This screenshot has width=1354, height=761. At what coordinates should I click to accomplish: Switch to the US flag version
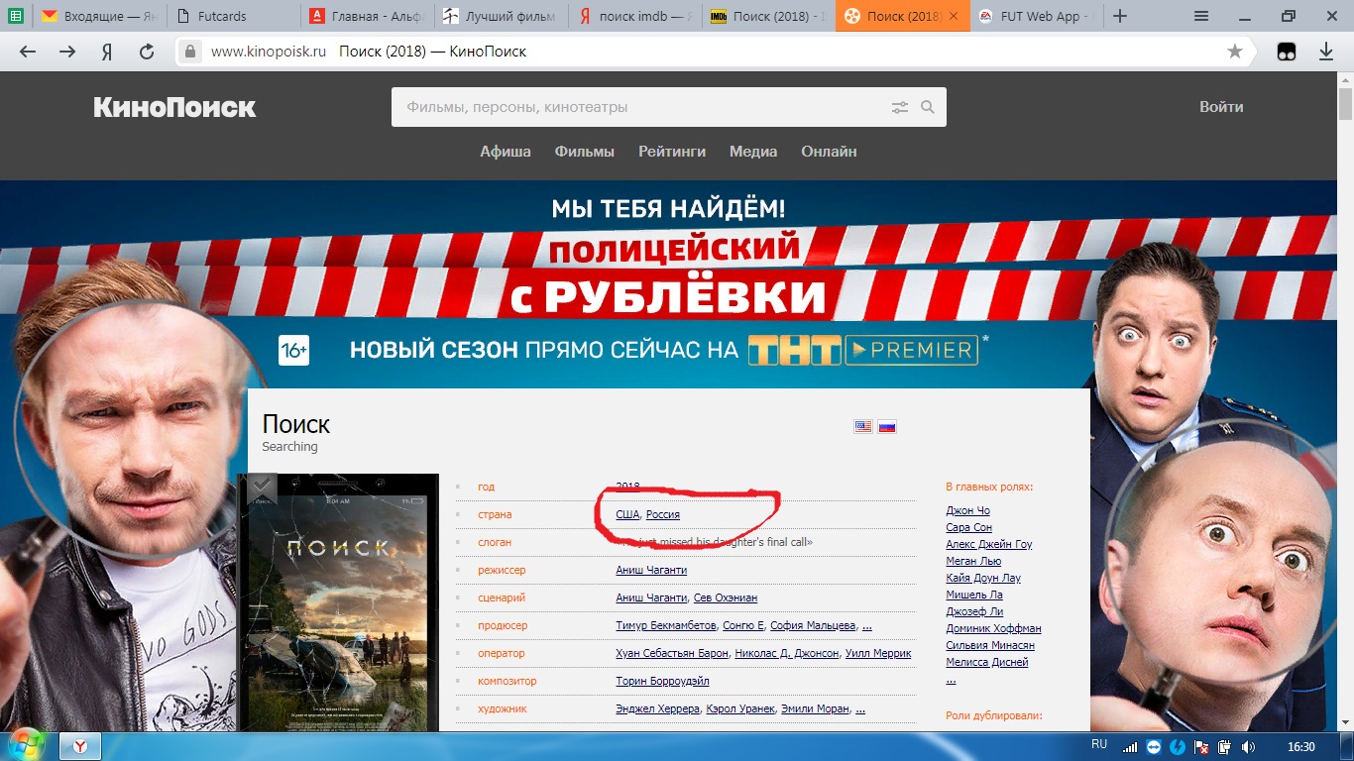click(863, 426)
